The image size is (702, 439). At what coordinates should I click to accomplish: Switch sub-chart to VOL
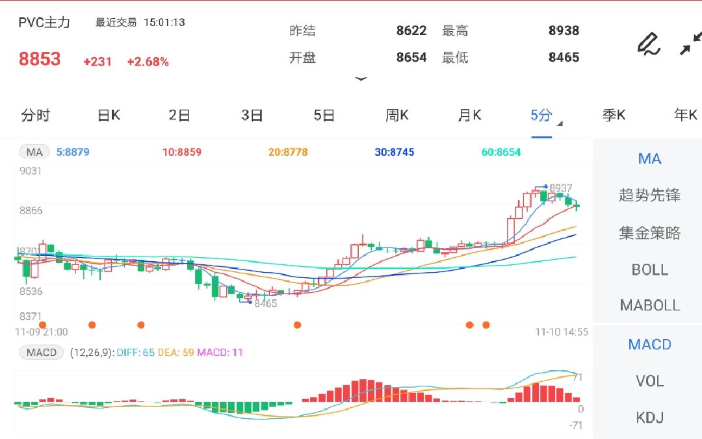click(649, 381)
